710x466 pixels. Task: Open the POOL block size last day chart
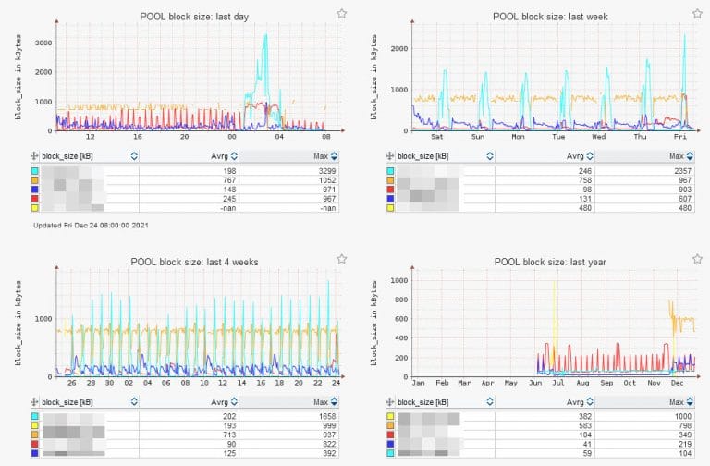tap(200, 76)
